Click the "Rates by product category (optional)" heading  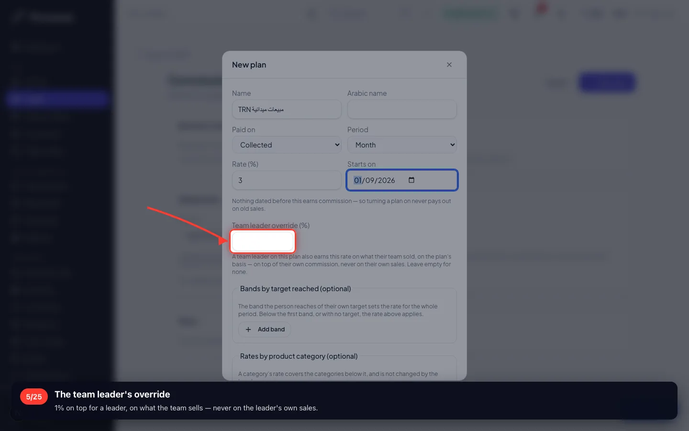click(299, 356)
